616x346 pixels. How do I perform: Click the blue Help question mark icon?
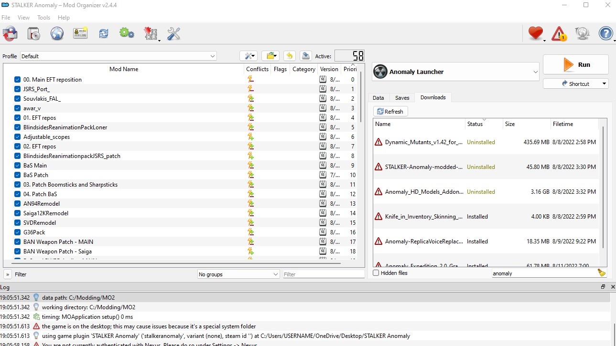[605, 33]
